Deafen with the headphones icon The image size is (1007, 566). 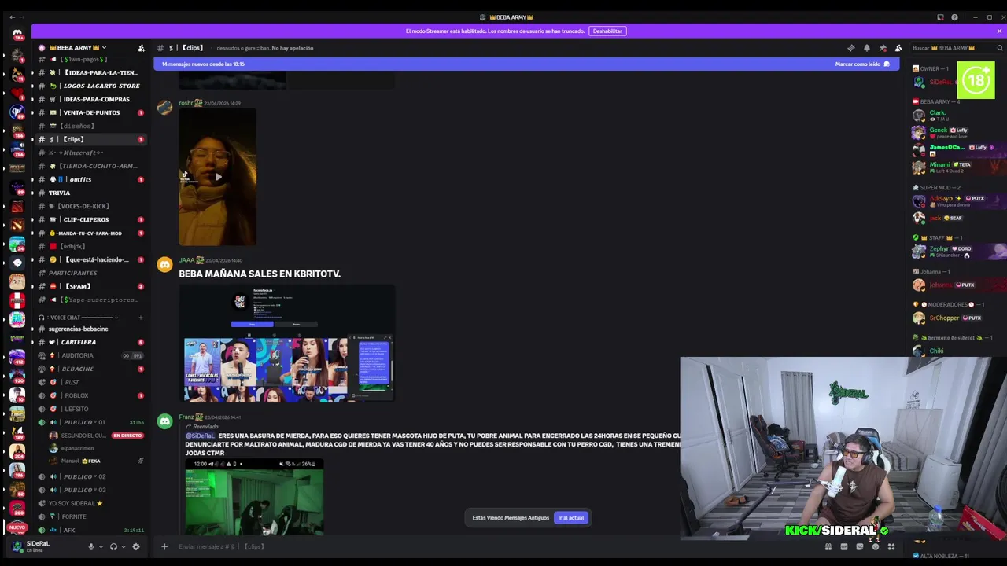point(113,547)
